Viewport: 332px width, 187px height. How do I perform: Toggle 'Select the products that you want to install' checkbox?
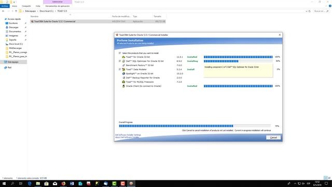point(120,53)
